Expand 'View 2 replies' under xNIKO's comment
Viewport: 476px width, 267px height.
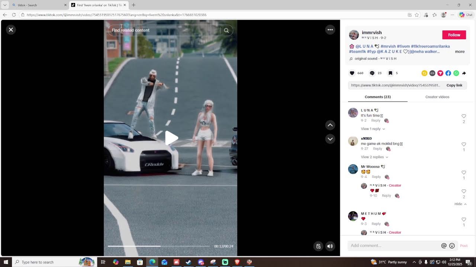(x=374, y=157)
